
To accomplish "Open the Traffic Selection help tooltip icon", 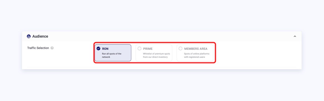I will [52, 48].
